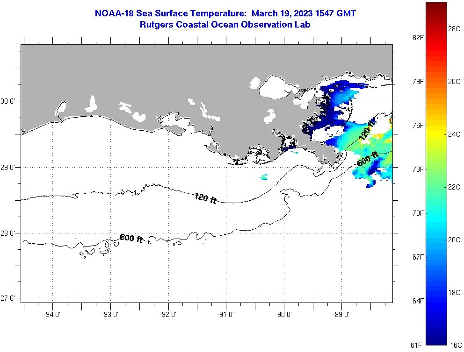Click the "18C" colorbar label
464x352 pixels.
[x=454, y=293]
